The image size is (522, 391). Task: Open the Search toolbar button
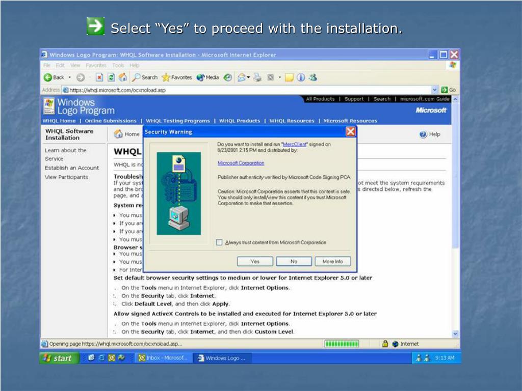145,77
